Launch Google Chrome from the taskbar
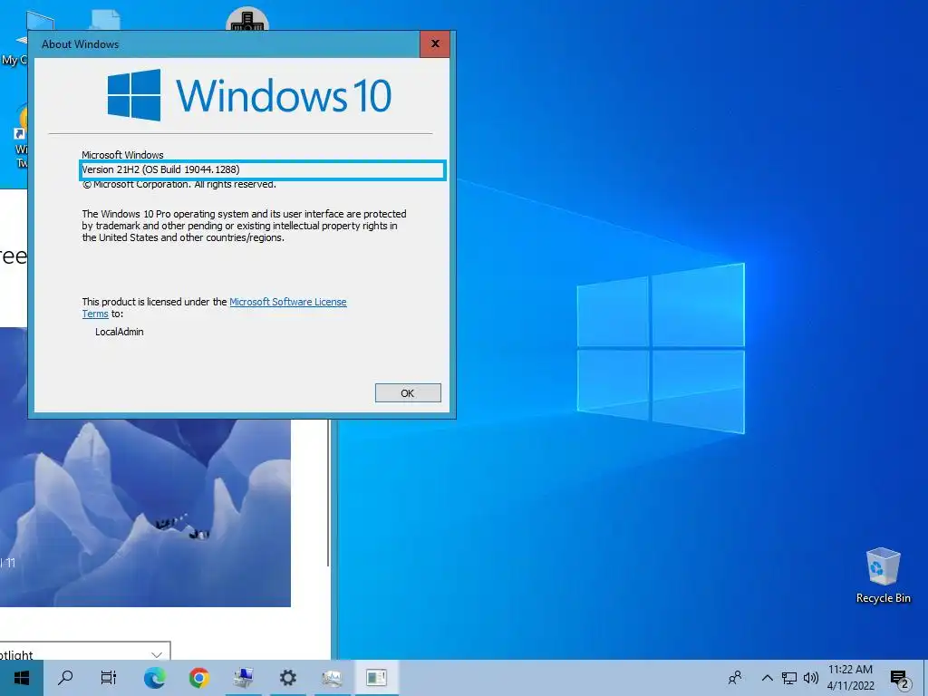928x696 pixels. [198, 678]
